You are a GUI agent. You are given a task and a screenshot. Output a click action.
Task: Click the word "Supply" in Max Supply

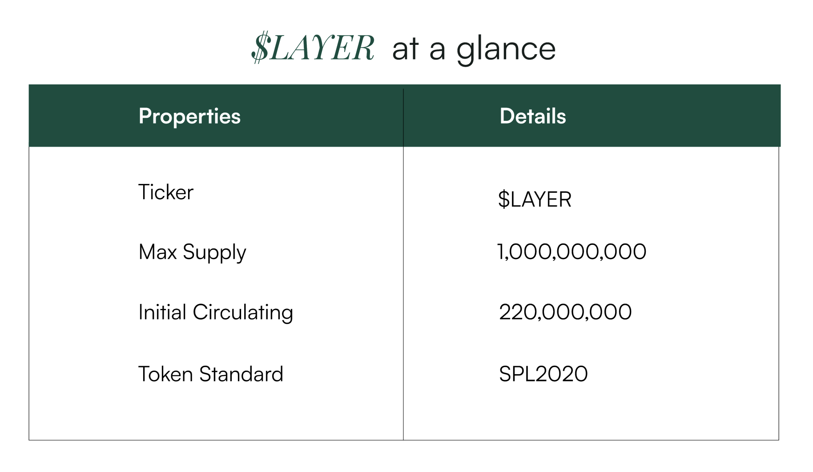(x=214, y=253)
